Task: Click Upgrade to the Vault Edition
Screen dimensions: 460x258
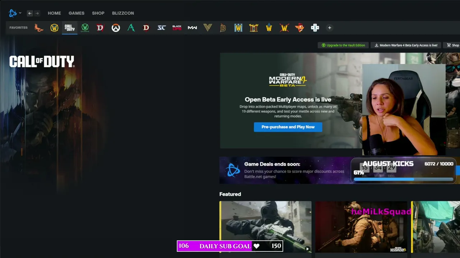Action: [x=343, y=45]
